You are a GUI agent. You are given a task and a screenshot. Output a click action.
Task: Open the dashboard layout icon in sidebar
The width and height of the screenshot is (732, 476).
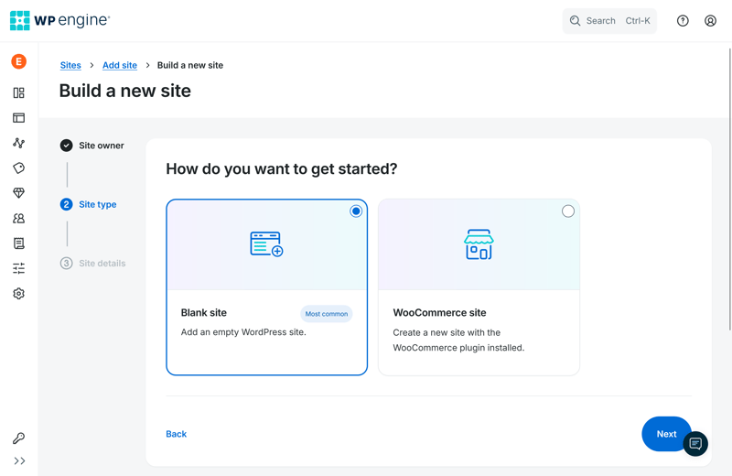(18, 92)
